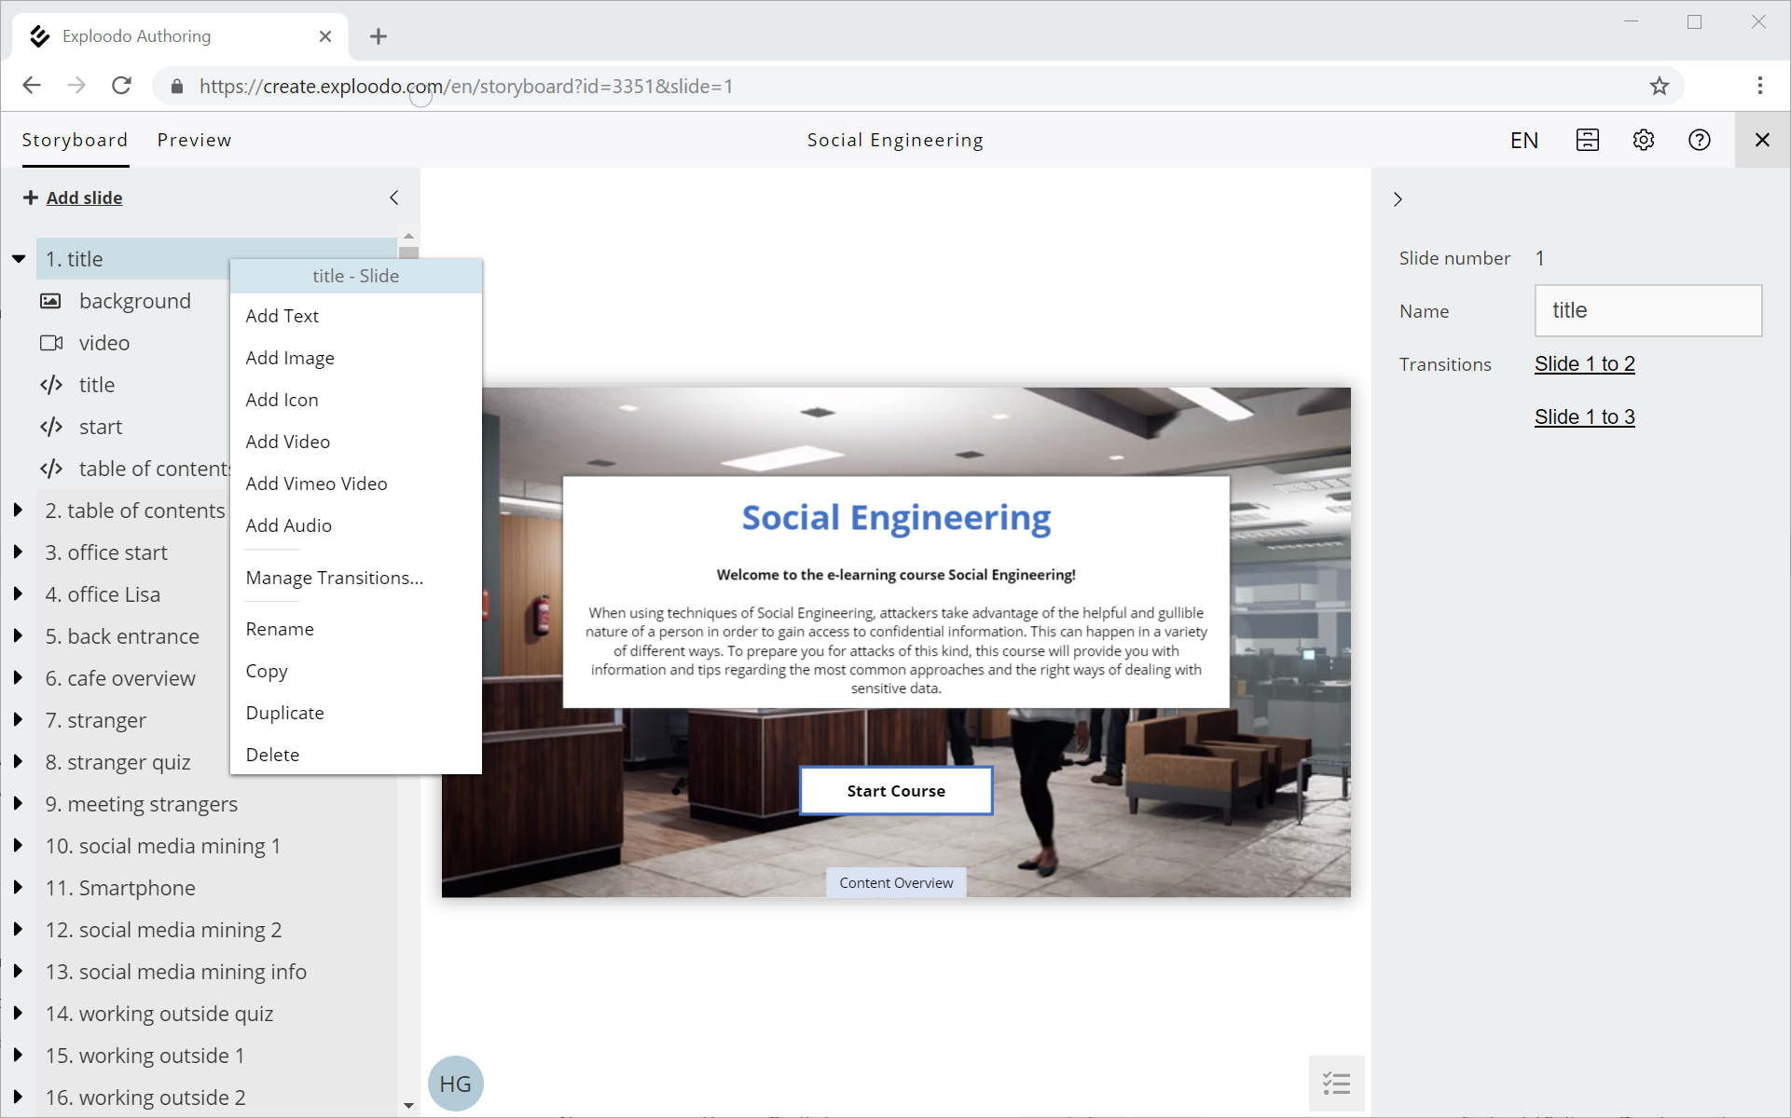
Task: Click the checklist icon at bottom right
Action: pos(1336,1083)
